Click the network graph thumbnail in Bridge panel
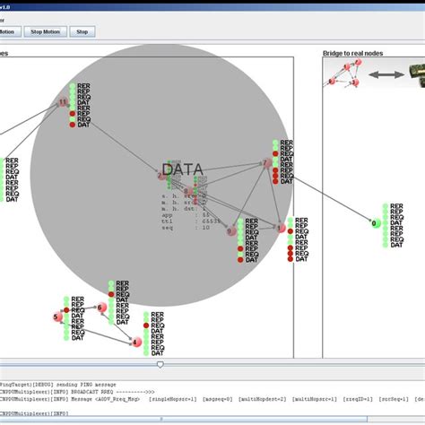 343,73
